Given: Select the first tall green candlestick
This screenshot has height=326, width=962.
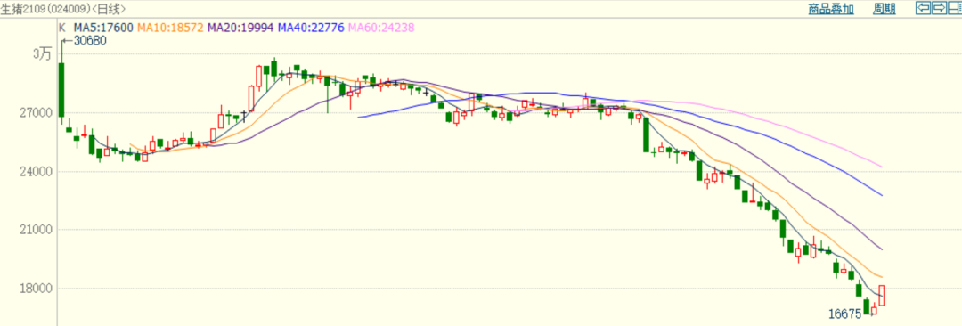Looking at the screenshot, I should [61, 89].
